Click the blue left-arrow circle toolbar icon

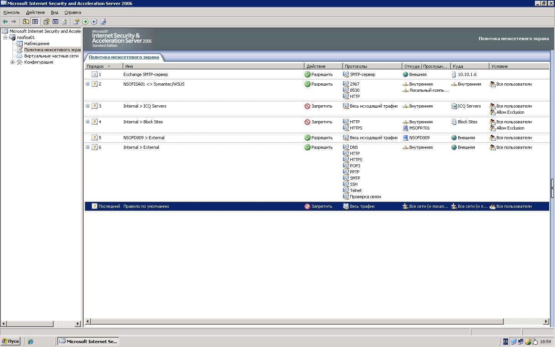(x=94, y=22)
